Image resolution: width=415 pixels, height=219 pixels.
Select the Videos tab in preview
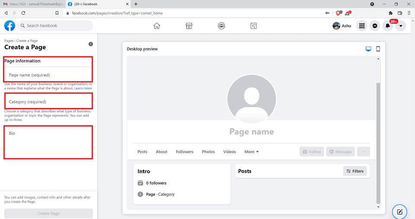(230, 152)
